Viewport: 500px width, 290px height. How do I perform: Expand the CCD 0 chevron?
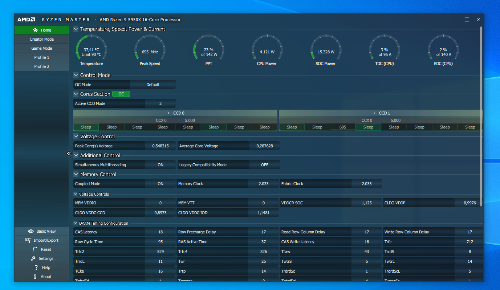pyautogui.click(x=168, y=113)
